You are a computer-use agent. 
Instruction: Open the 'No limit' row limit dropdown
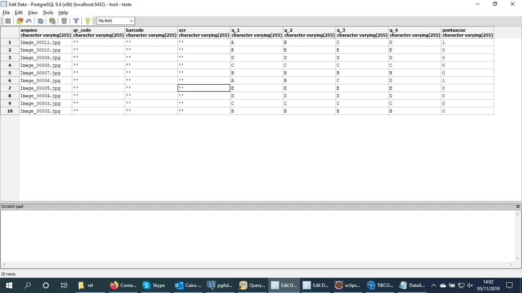click(x=115, y=21)
